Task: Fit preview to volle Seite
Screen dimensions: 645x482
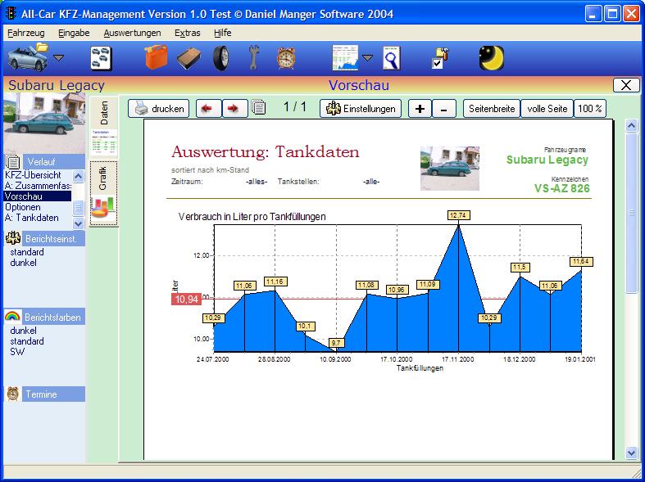Action: [547, 109]
